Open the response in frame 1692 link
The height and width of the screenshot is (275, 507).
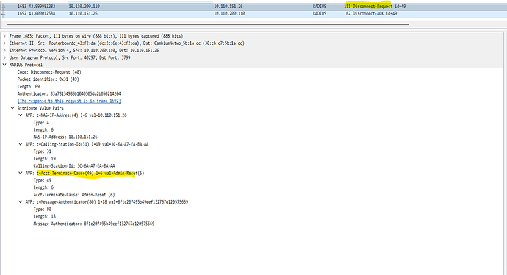pyautogui.click(x=69, y=101)
